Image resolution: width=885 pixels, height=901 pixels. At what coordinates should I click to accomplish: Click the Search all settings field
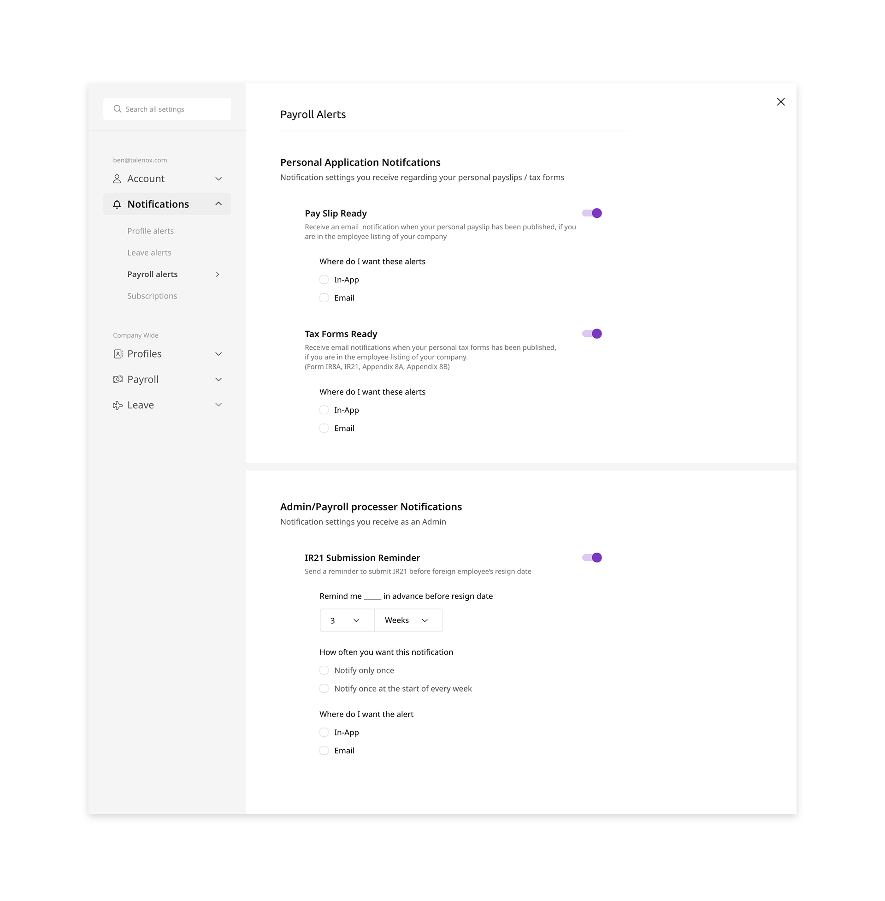pyautogui.click(x=172, y=109)
